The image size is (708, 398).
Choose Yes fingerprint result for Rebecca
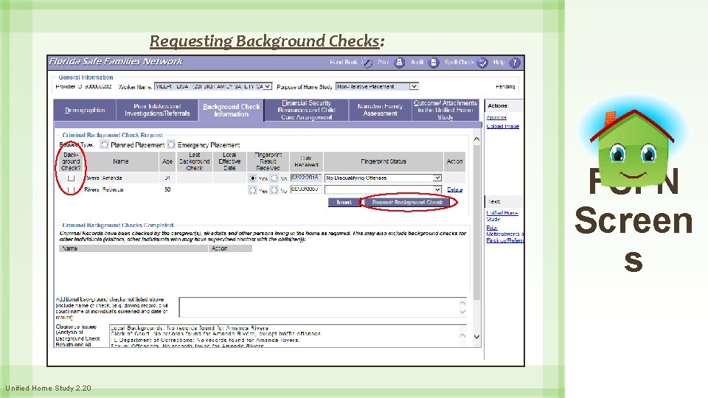pos(253,190)
